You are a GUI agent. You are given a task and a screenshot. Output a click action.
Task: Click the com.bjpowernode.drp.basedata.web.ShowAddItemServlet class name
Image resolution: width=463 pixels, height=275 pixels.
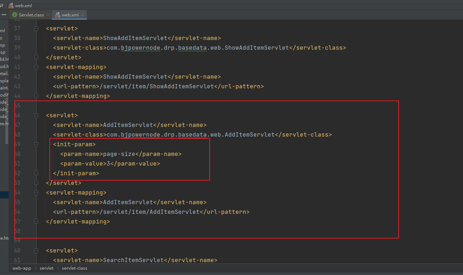(198, 48)
